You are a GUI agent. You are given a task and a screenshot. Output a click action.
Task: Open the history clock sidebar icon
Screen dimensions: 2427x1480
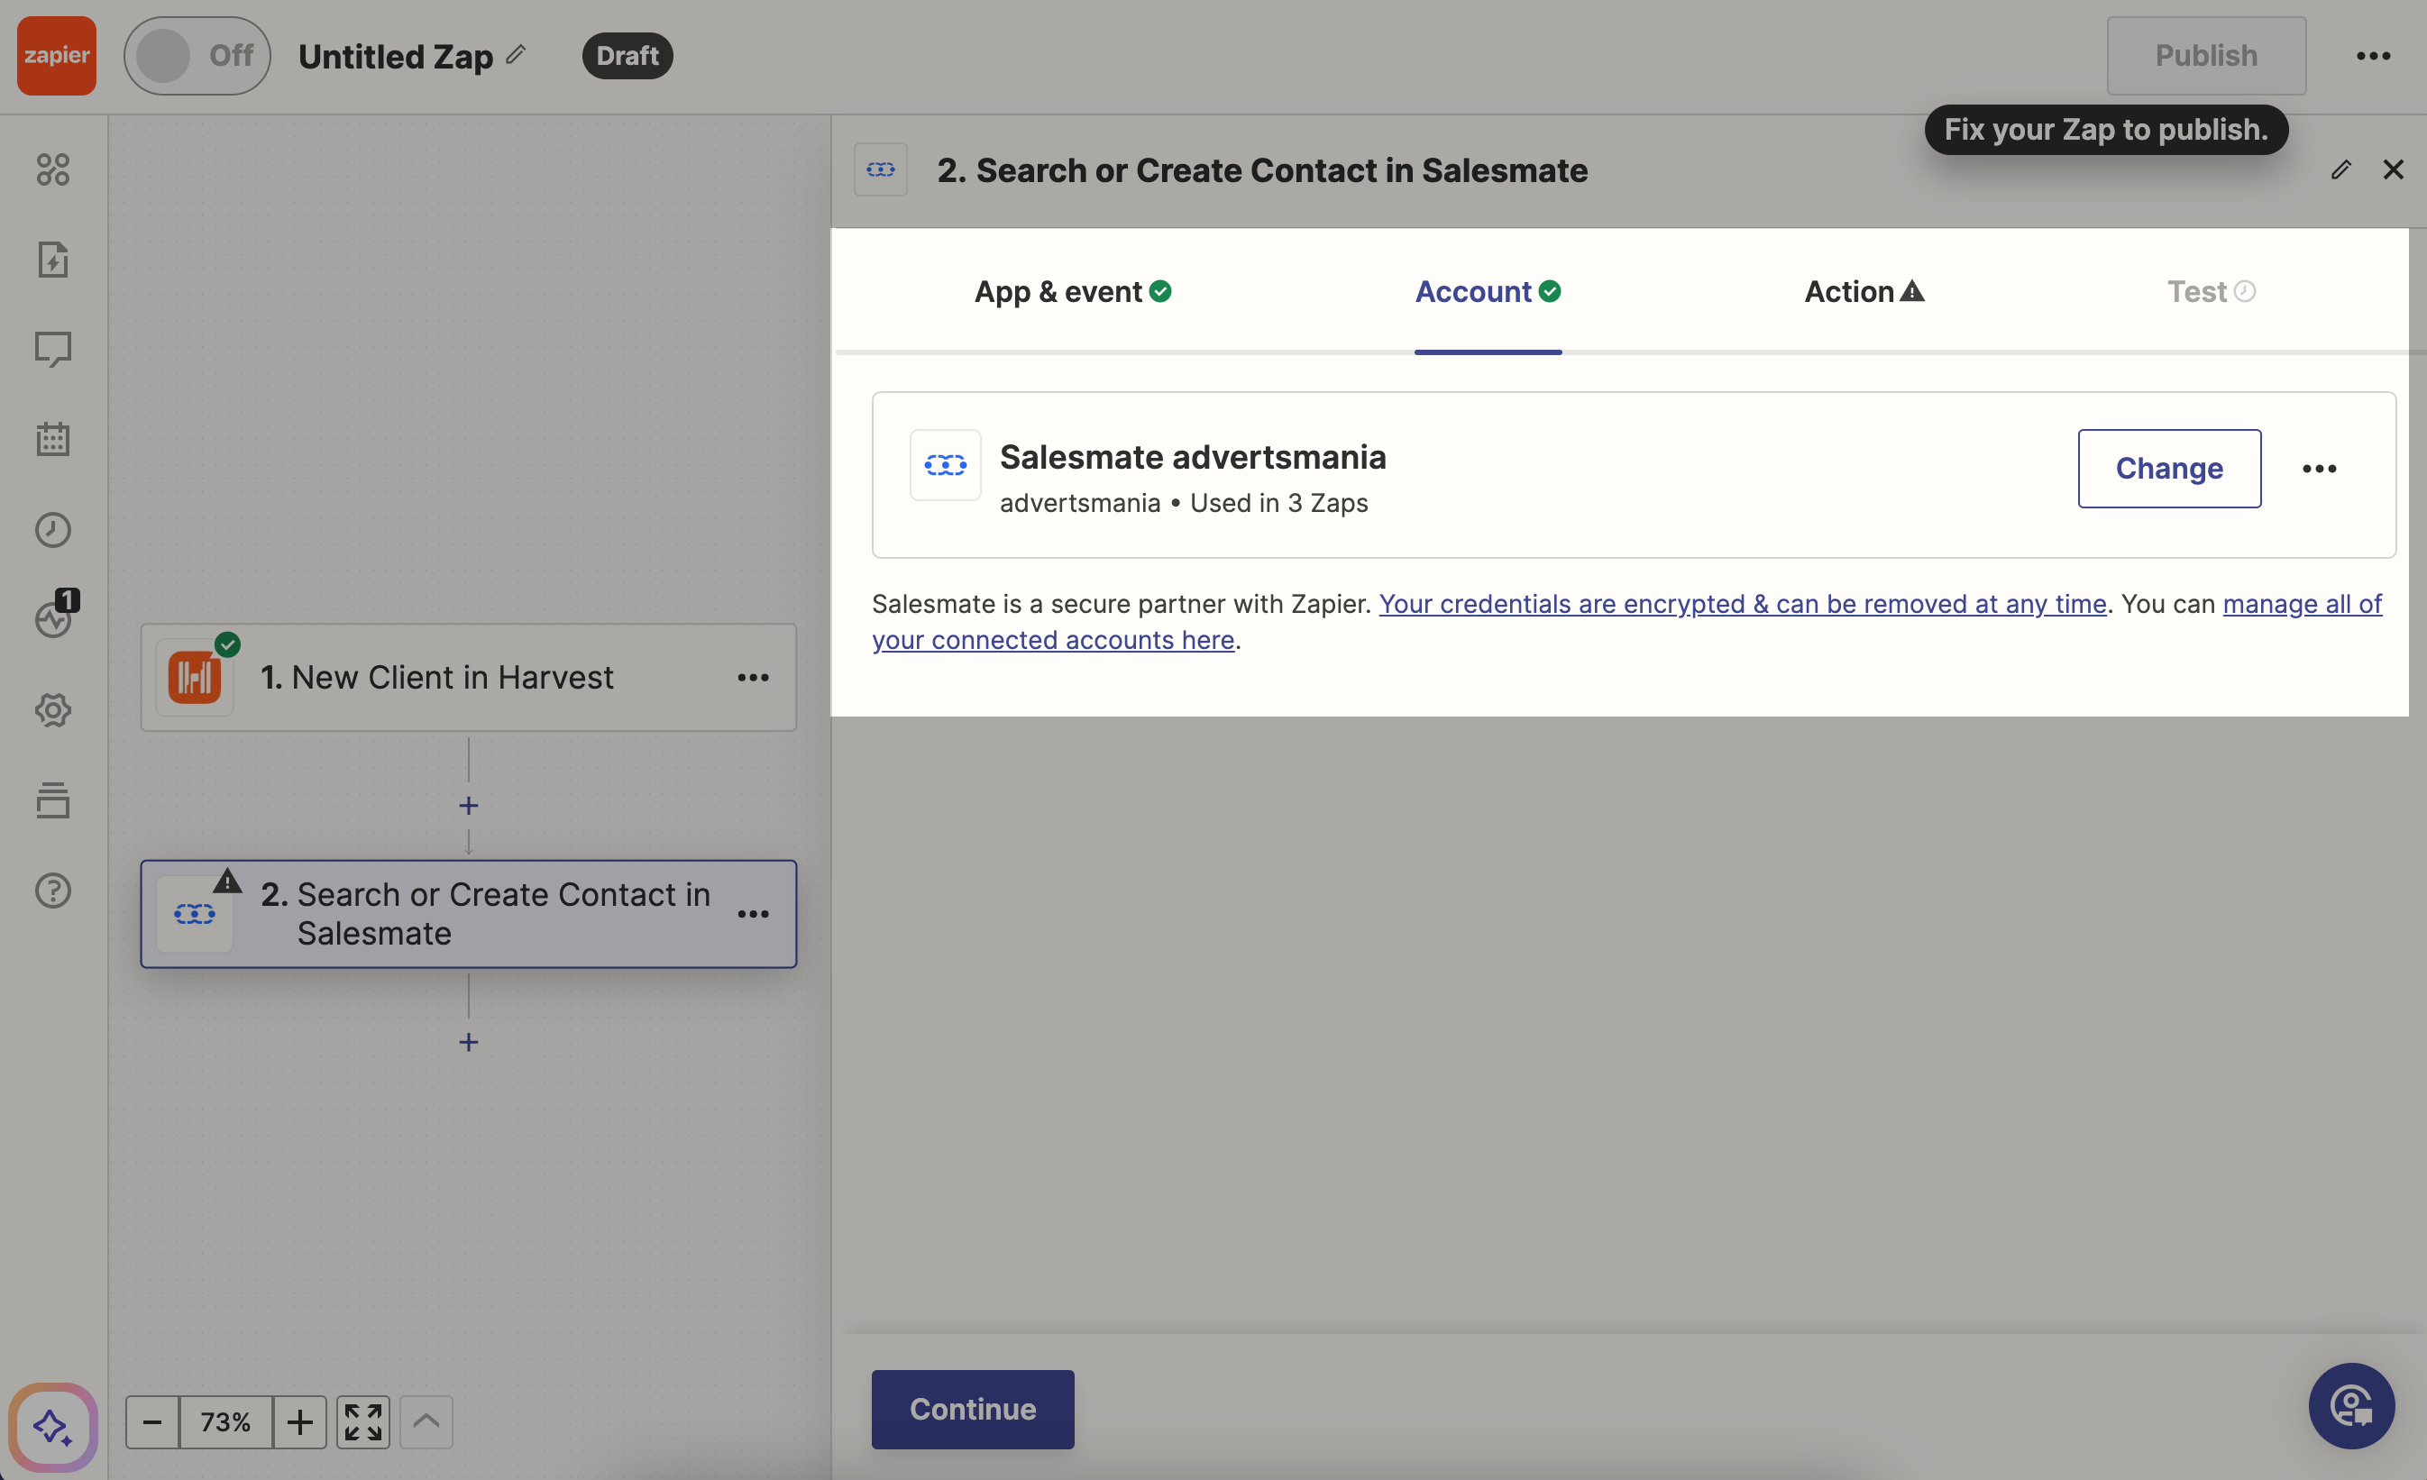tap(53, 530)
